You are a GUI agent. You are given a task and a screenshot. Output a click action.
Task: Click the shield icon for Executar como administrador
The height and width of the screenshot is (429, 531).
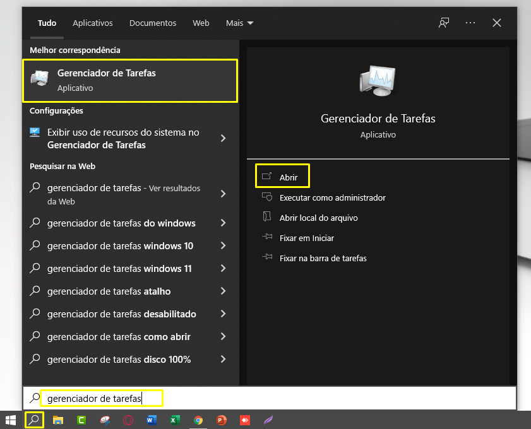click(x=267, y=197)
